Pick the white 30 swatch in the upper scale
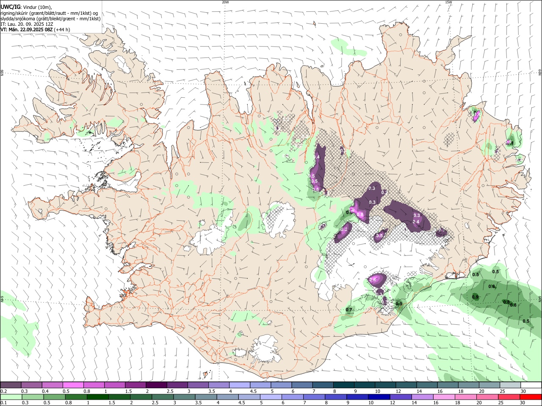This screenshot has height=406, width=542. [531, 385]
